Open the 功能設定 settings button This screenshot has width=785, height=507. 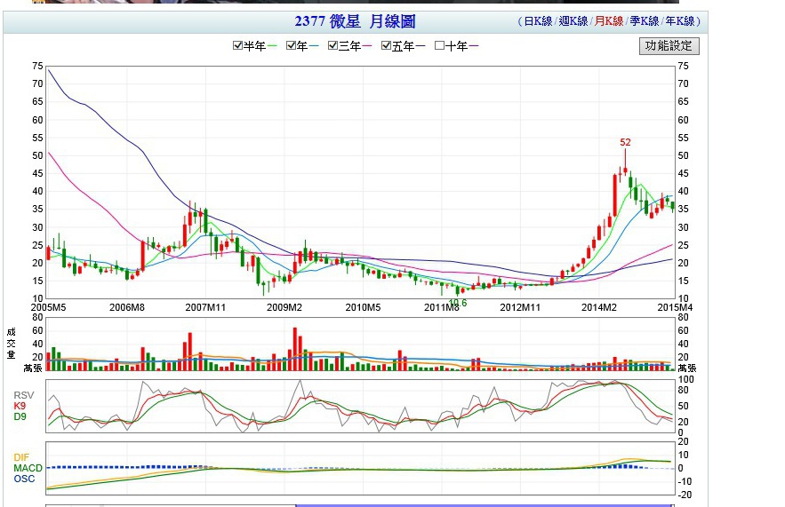tap(669, 46)
